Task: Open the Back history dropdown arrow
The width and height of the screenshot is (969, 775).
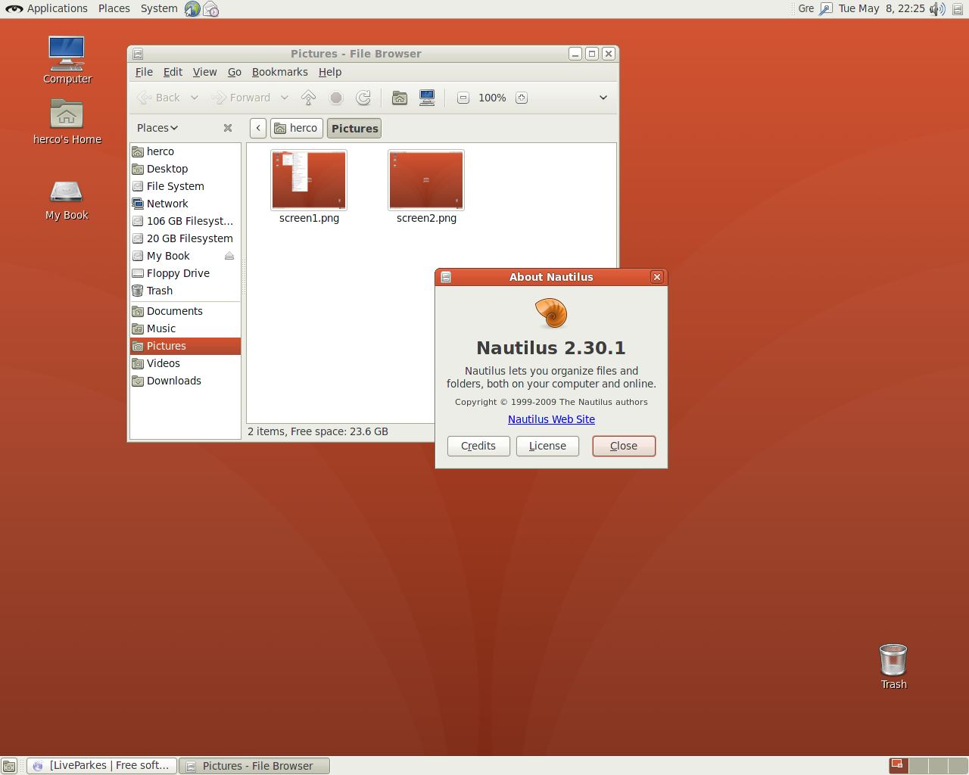Action: point(195,98)
